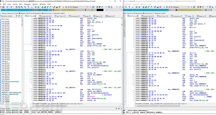Select sub_402980 in the functions list
The height and width of the screenshot is (115, 216).
tap(6, 102)
